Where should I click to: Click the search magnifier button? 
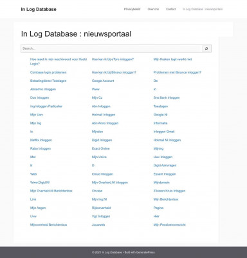click(206, 48)
